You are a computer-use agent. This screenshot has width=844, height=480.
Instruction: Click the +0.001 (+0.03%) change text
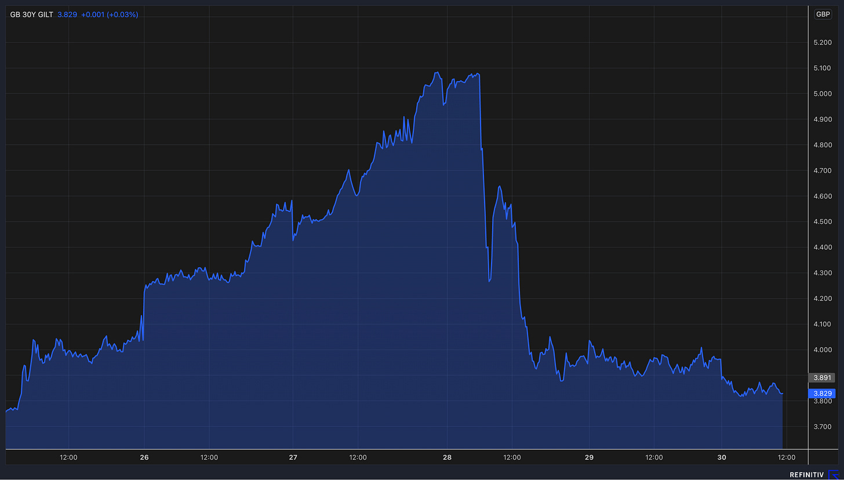point(109,14)
